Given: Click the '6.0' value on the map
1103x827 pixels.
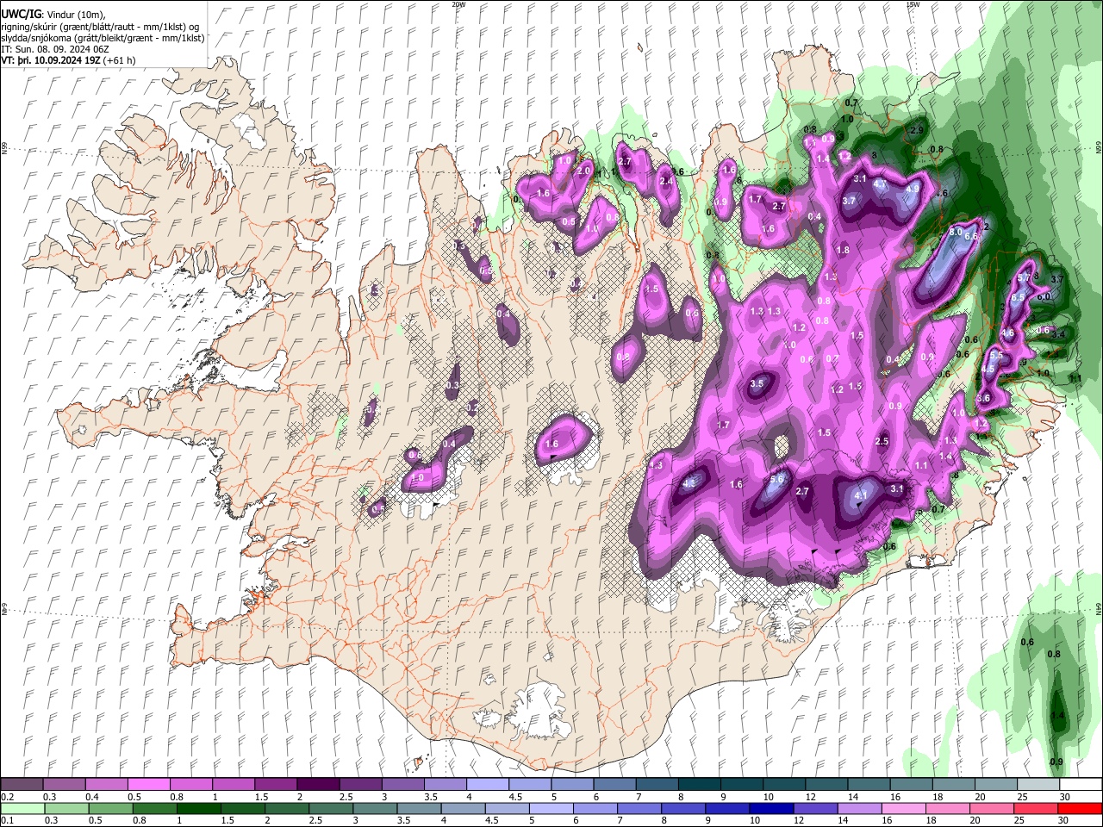Looking at the screenshot, I should coord(1044,296).
